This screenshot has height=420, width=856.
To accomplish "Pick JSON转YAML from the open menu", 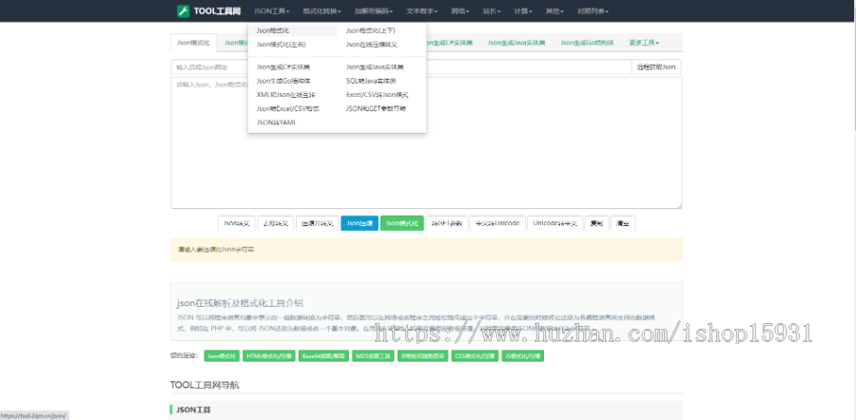I will pos(275,123).
